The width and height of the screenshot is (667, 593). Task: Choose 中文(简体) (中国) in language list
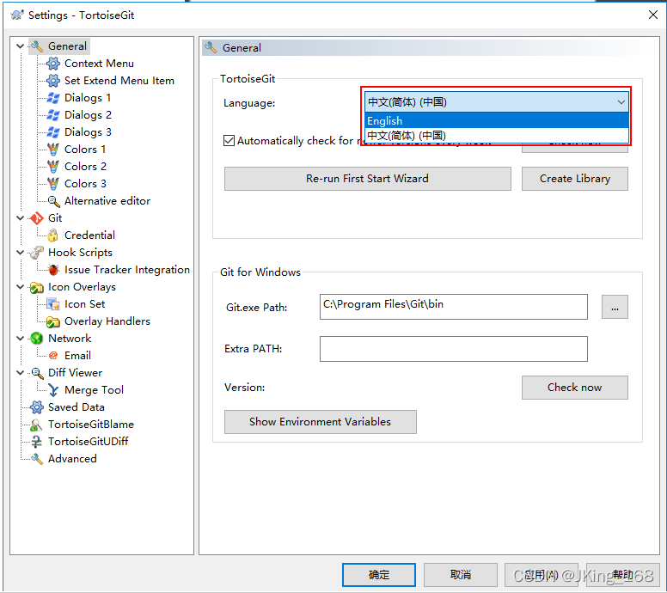tap(497, 135)
